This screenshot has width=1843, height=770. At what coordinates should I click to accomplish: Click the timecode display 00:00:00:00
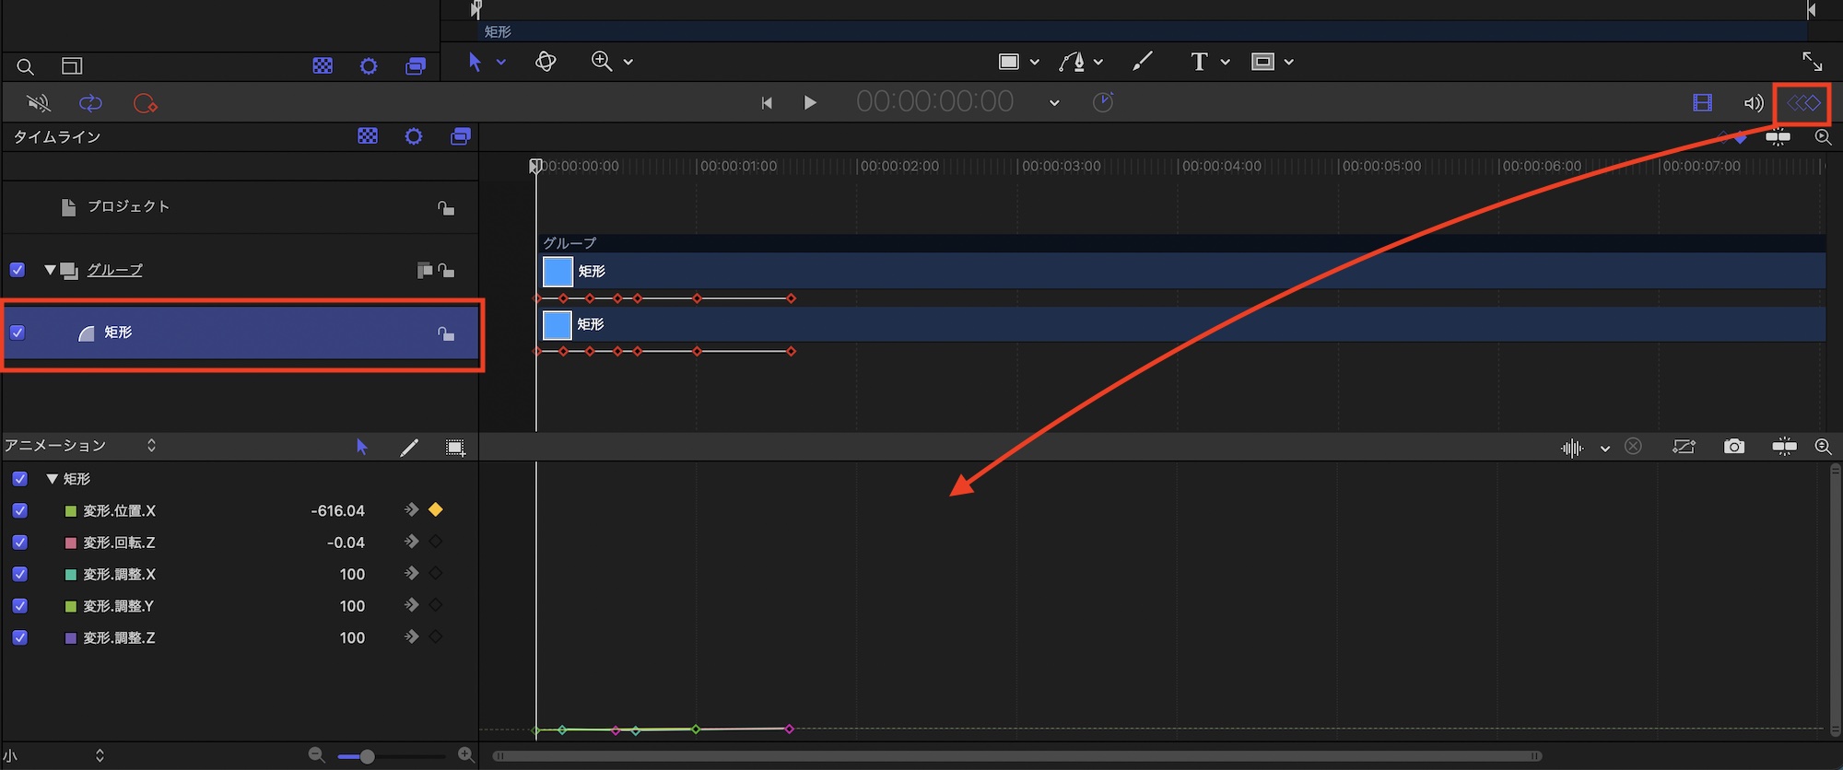(x=934, y=102)
